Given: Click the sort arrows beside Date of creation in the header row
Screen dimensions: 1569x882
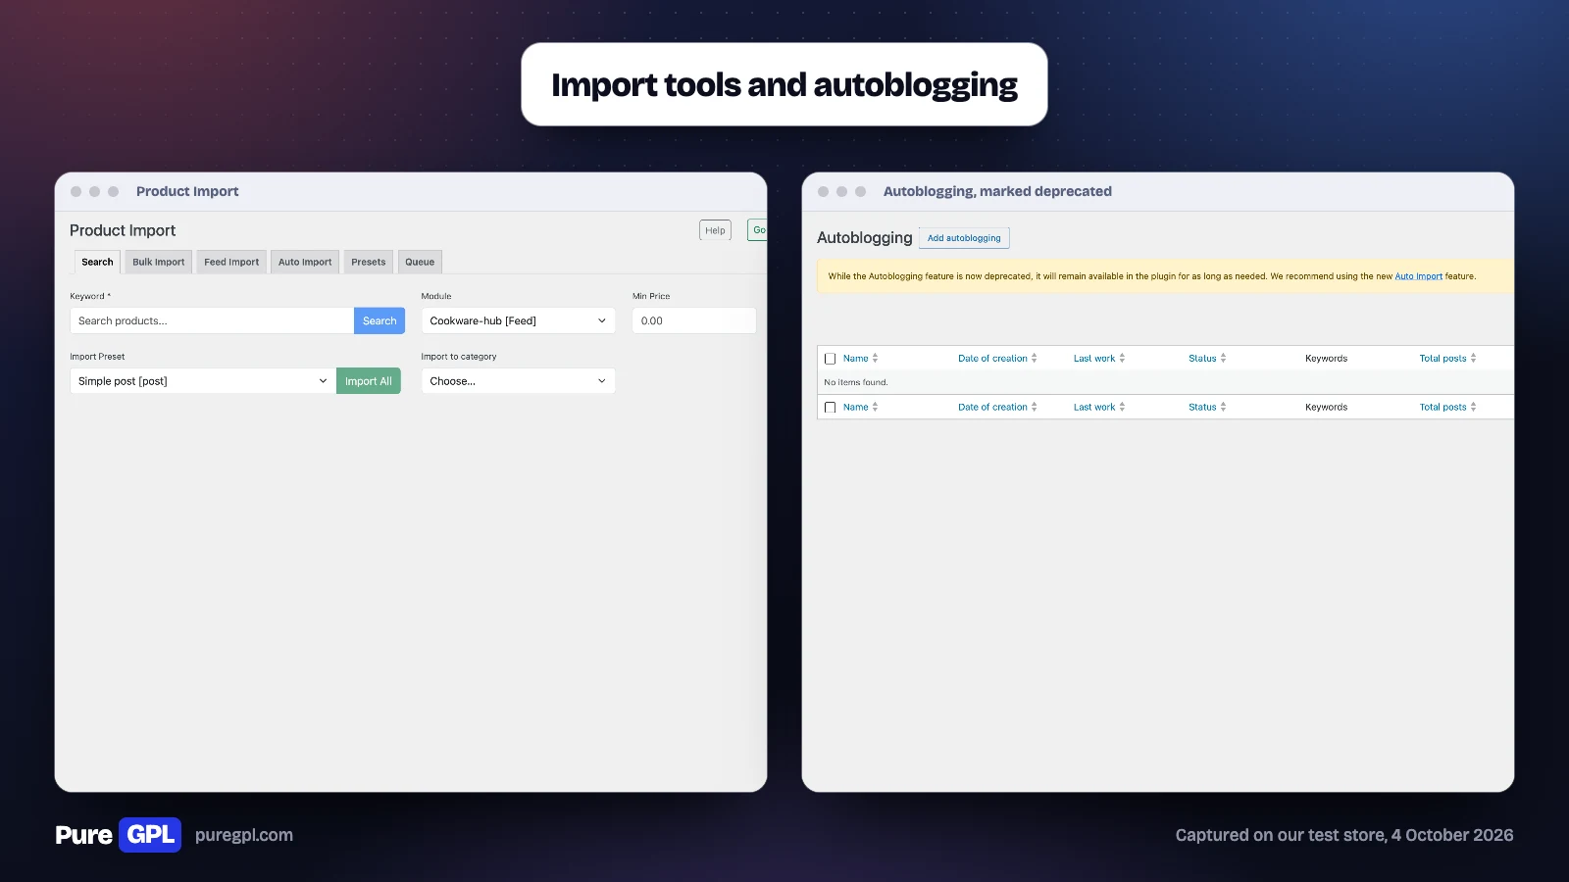Looking at the screenshot, I should pos(1034,359).
